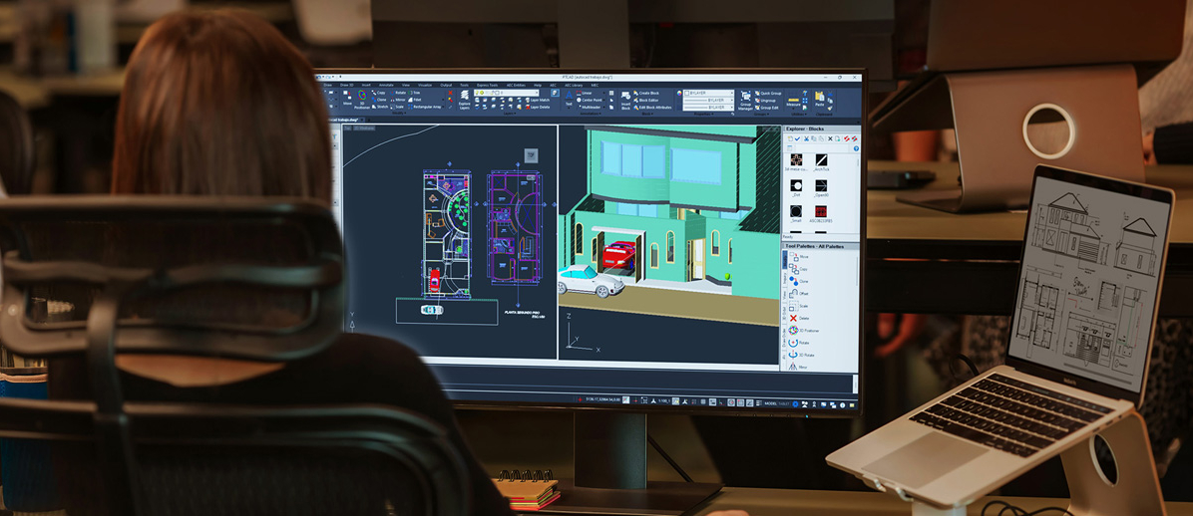Image resolution: width=1193 pixels, height=516 pixels.
Task: Open the Explore Layers tool
Action: (x=464, y=101)
